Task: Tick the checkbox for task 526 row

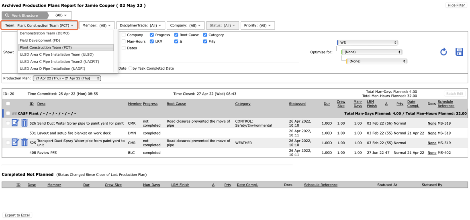Action: tap(8, 123)
